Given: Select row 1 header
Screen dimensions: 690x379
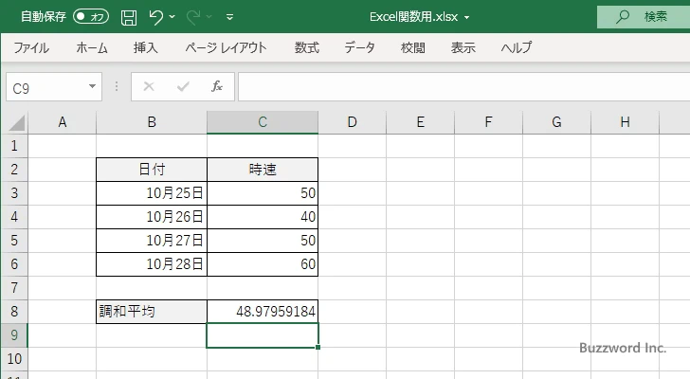Looking at the screenshot, I should (x=14, y=146).
